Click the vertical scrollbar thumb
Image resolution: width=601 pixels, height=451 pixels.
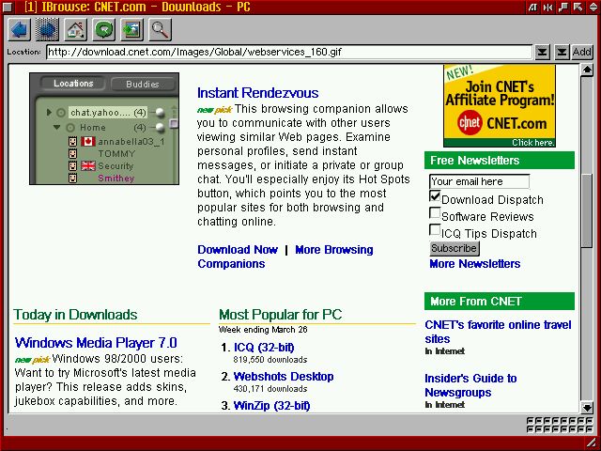[x=587, y=210]
